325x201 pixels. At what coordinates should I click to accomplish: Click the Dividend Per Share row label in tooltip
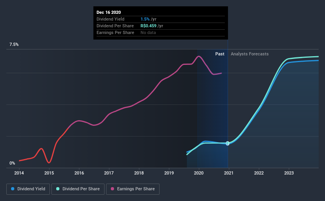[x=115, y=26]
